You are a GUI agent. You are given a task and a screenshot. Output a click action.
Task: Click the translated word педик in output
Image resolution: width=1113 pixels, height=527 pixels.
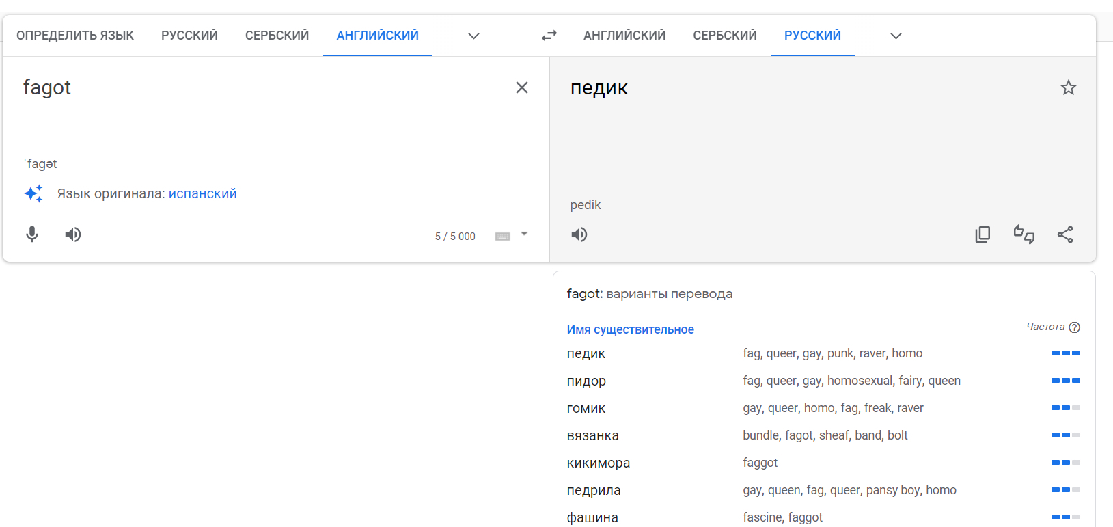click(x=599, y=88)
